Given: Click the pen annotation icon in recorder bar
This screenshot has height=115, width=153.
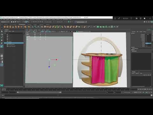Looking at the screenshot, I should click(119, 19).
